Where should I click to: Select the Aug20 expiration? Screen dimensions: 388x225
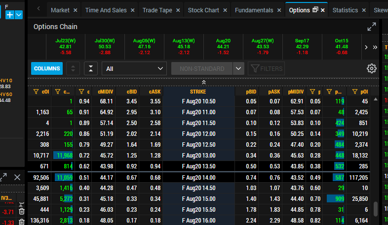tap(223, 47)
